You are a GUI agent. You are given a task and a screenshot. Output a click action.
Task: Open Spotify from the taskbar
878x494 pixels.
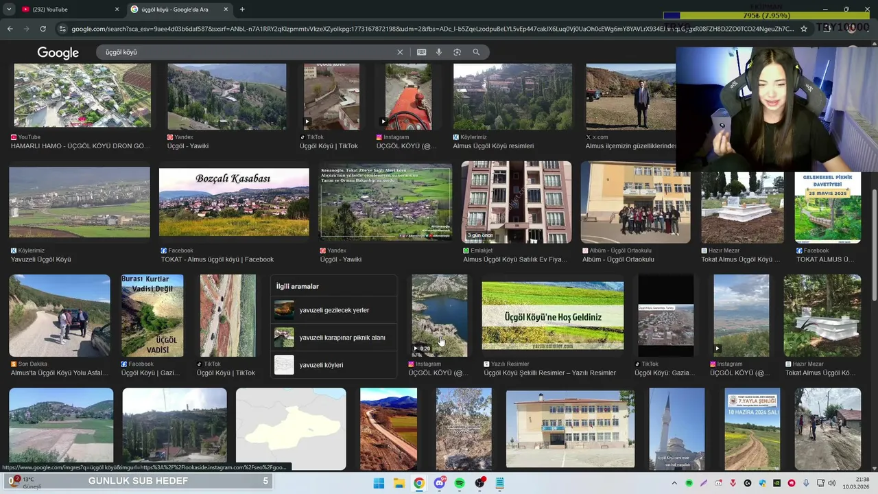(x=460, y=484)
